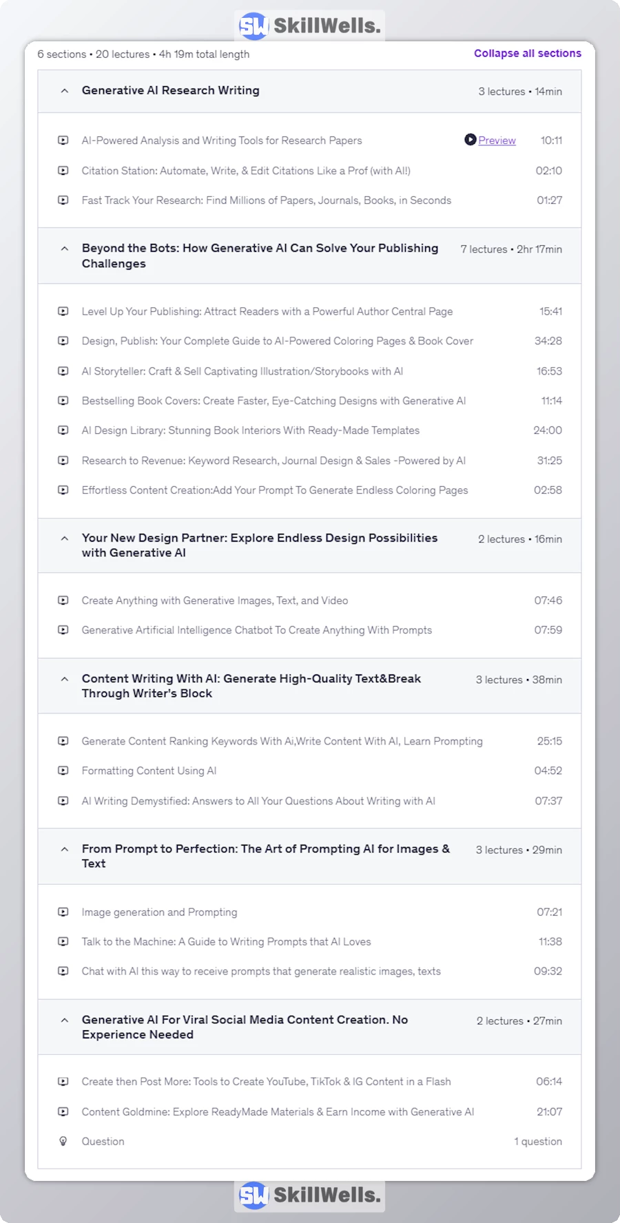Click the 34:28 duration of Design, Publish lecture
This screenshot has height=1223, width=620.
[x=548, y=341]
